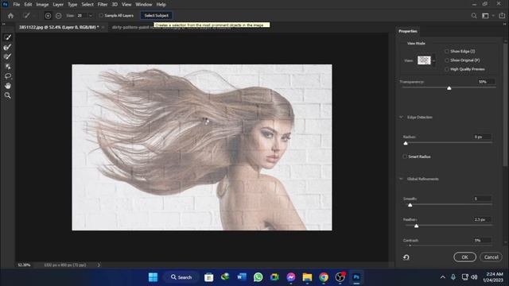Open the Filter menu
509x286 pixels.
click(x=103, y=5)
